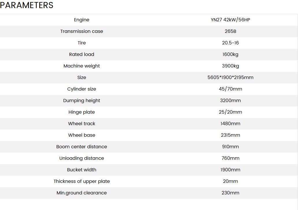
Task: Select the Rated load label
Action: (x=81, y=55)
